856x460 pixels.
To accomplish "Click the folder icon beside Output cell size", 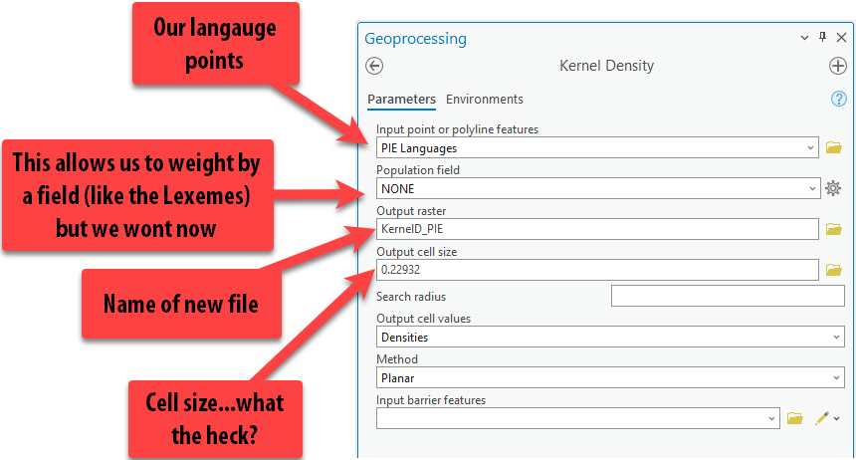I will [834, 270].
